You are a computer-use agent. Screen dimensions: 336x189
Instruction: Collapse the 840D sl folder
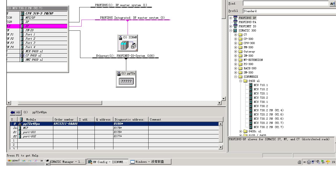[240, 81]
